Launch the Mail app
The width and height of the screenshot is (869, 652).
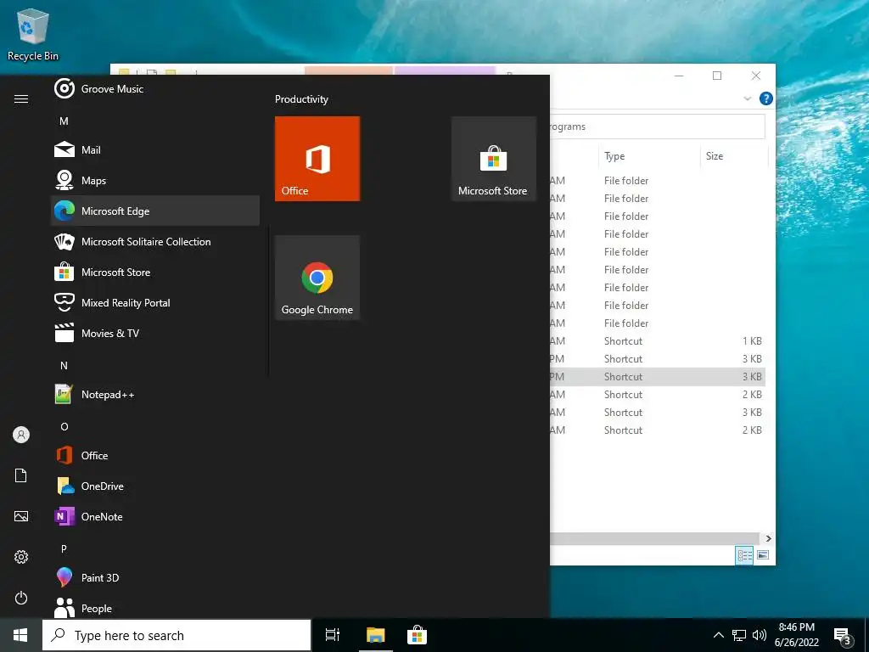154,149
